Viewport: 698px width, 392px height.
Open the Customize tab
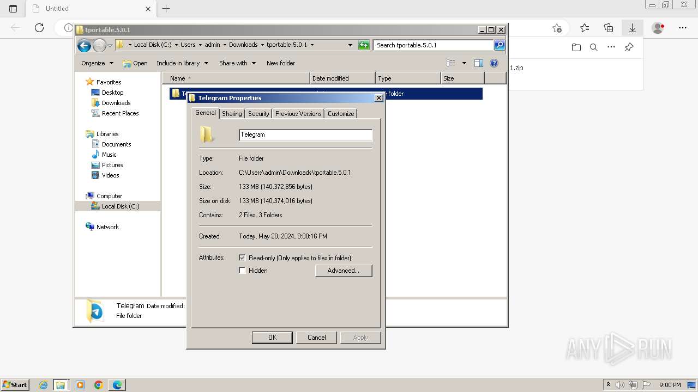coord(341,114)
